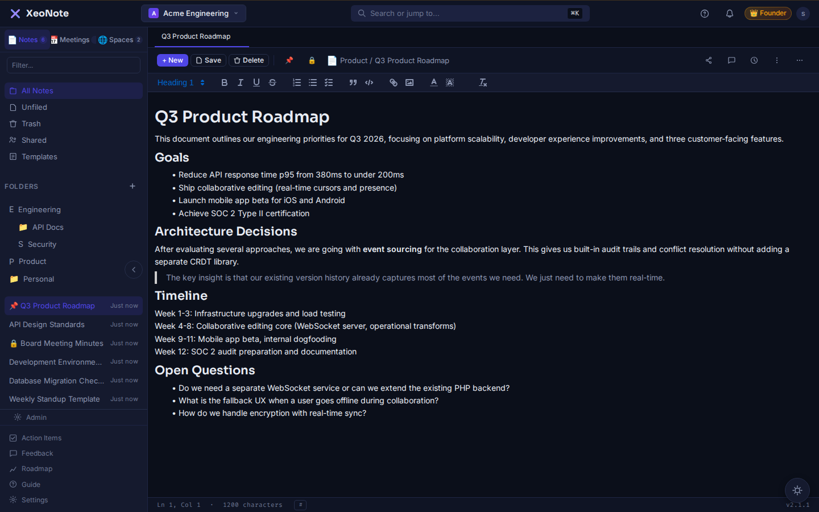Open the vertical three-dot note menu
This screenshot has width=819, height=512.
click(777, 60)
